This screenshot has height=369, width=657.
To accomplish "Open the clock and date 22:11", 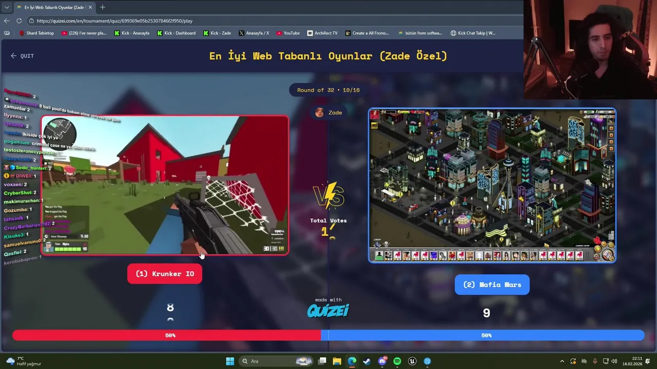I will [632, 361].
